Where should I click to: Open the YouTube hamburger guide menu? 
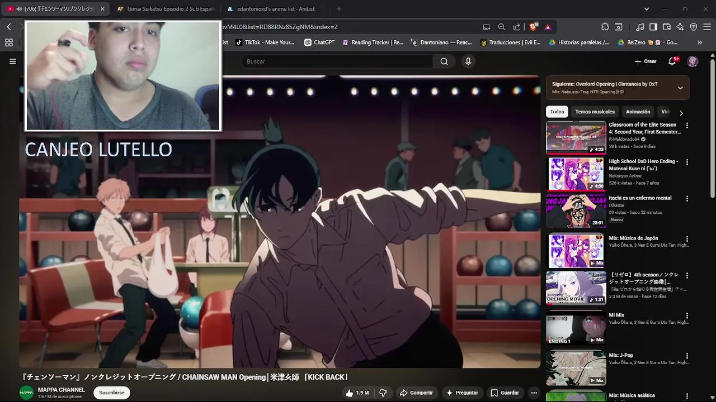tap(13, 61)
